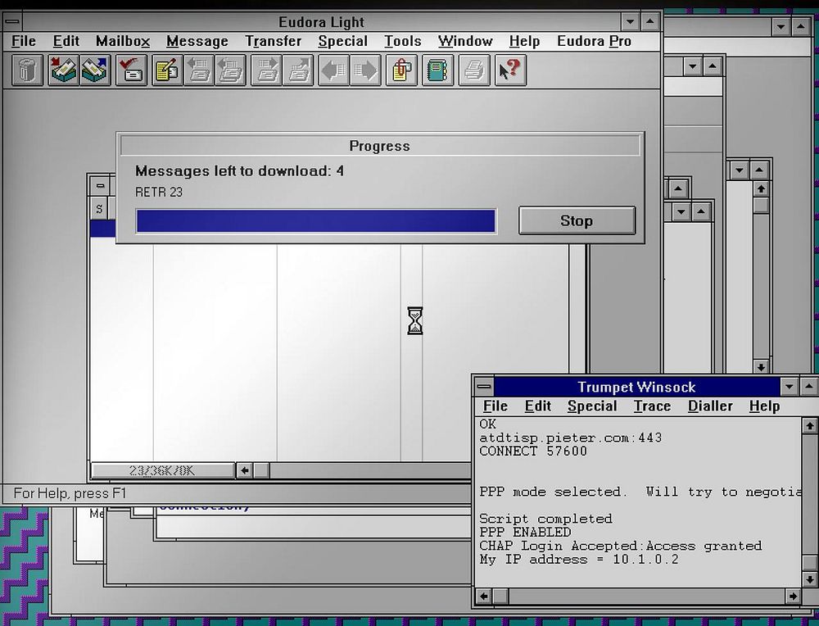Screen dimensions: 819x626
Task: Click the blue download progress bar
Action: (x=315, y=221)
